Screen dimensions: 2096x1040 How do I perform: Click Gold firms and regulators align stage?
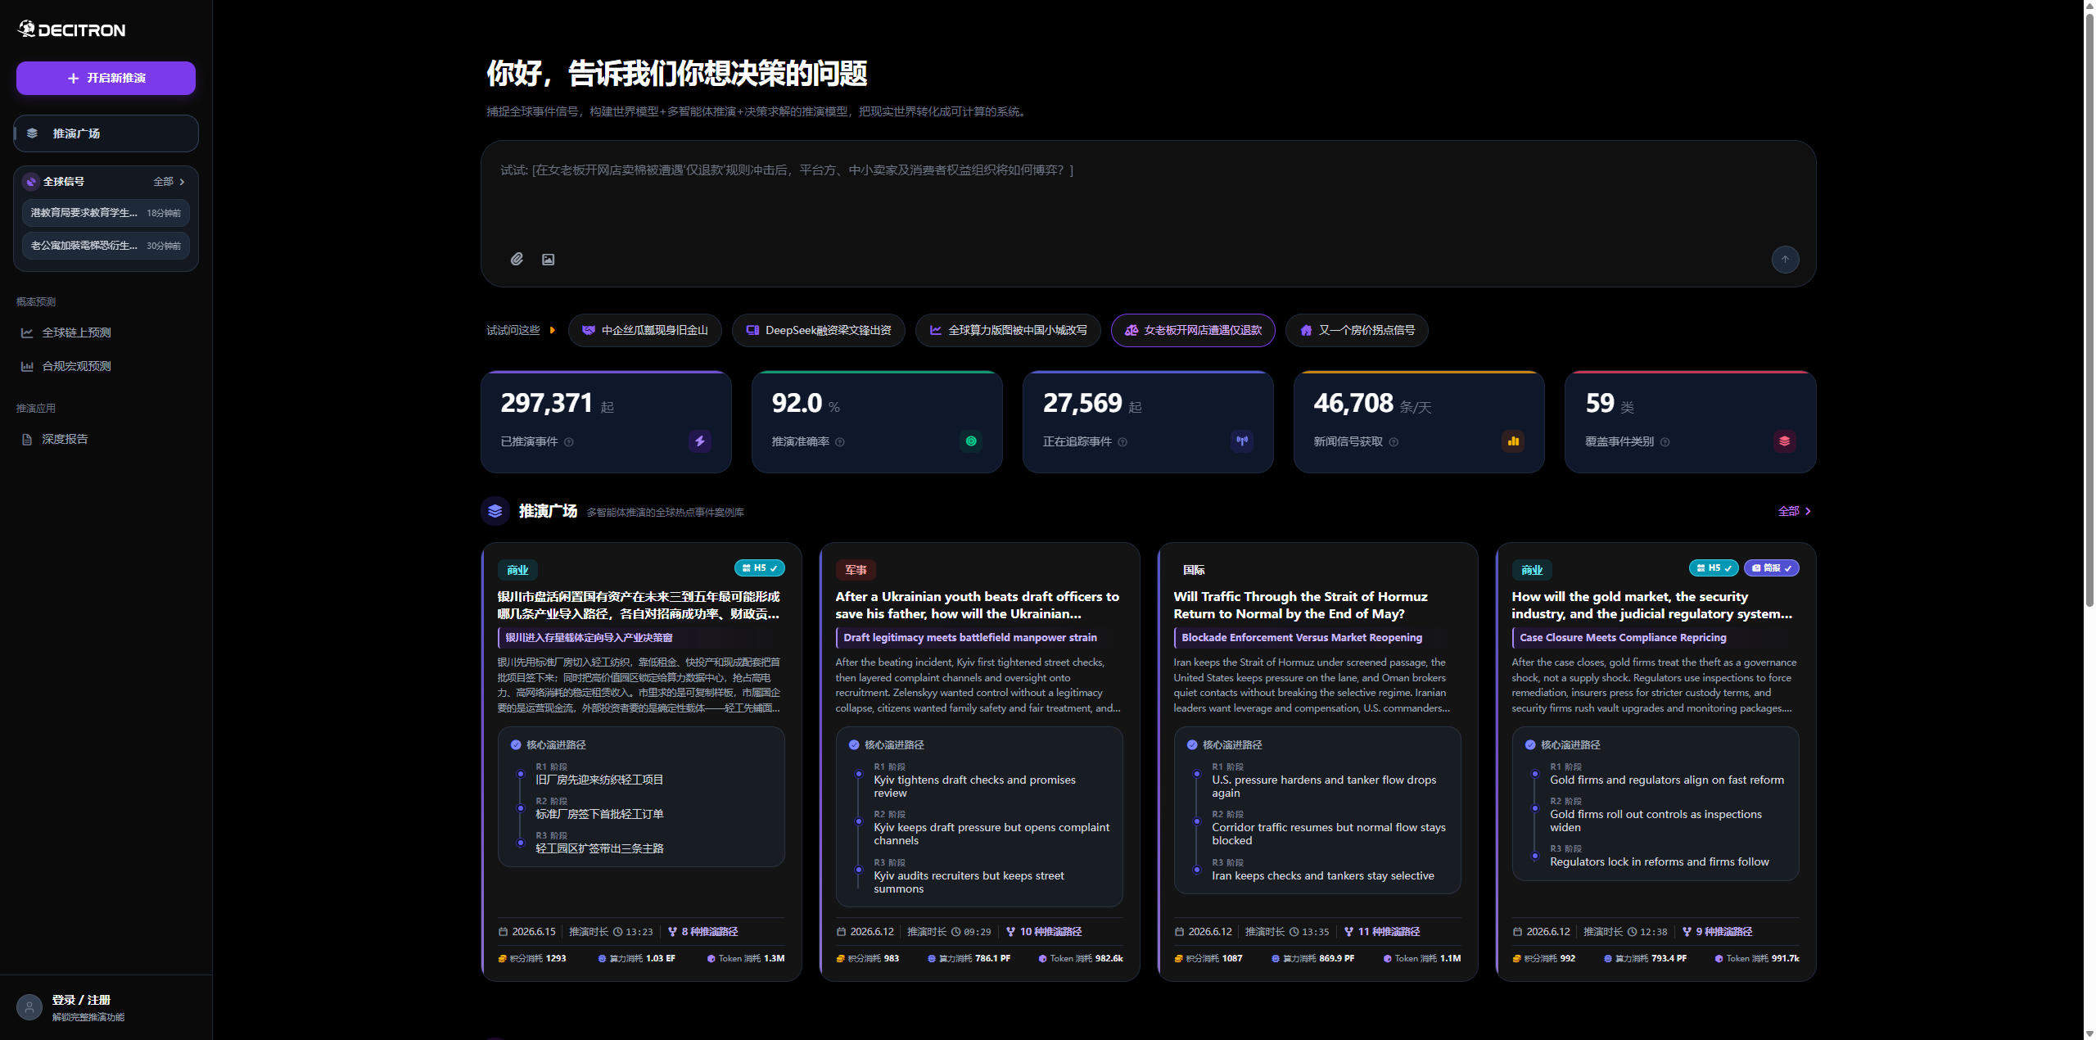(x=1667, y=780)
